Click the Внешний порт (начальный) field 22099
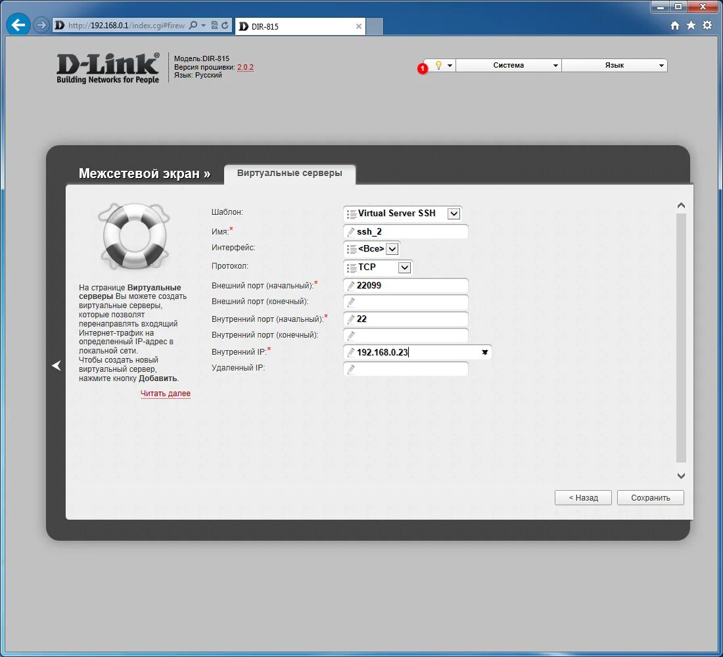This screenshot has height=657, width=723. [406, 285]
